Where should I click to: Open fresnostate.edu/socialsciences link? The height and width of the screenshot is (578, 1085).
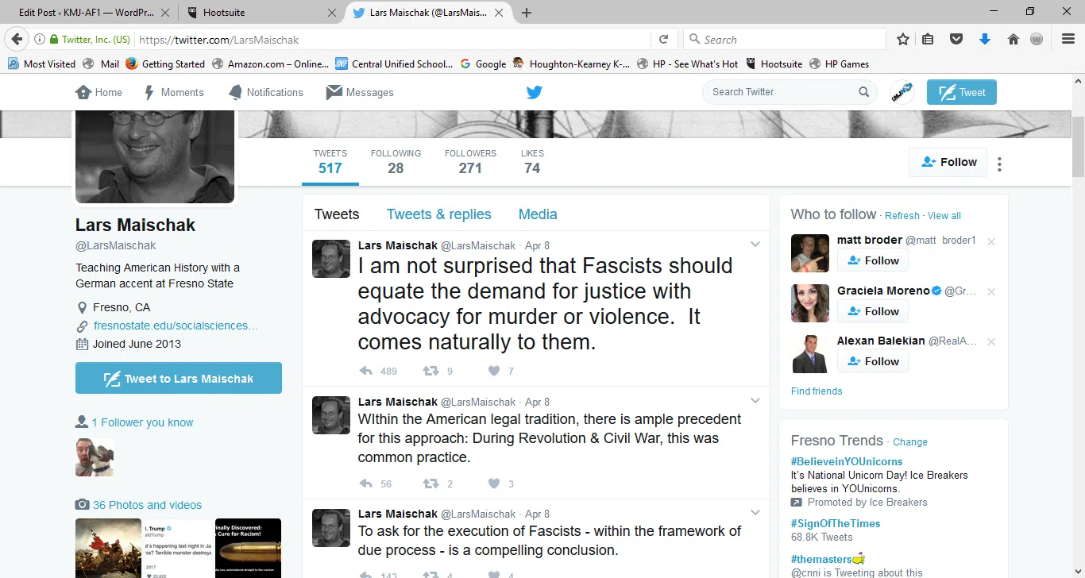pos(176,326)
